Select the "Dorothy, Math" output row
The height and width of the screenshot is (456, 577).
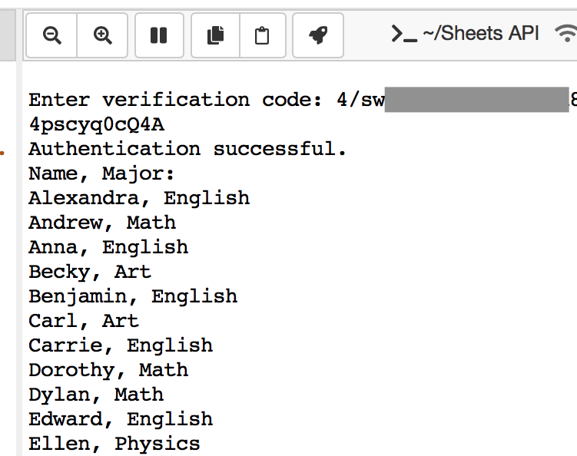pyautogui.click(x=108, y=370)
